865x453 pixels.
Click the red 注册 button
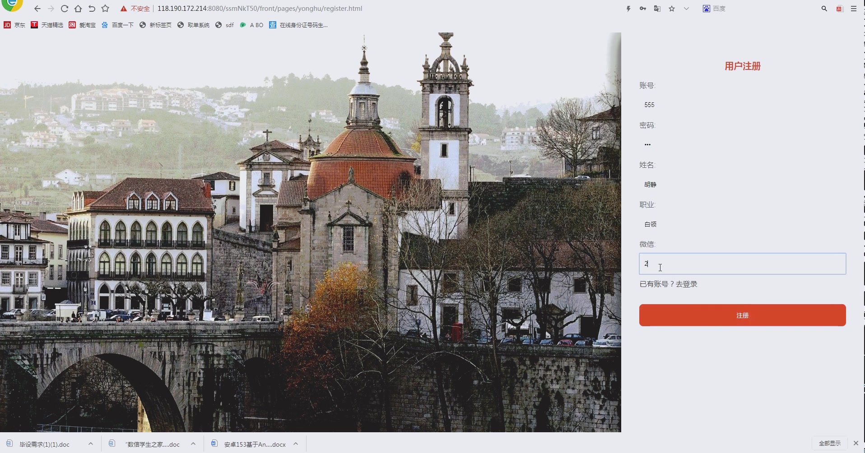pyautogui.click(x=742, y=315)
